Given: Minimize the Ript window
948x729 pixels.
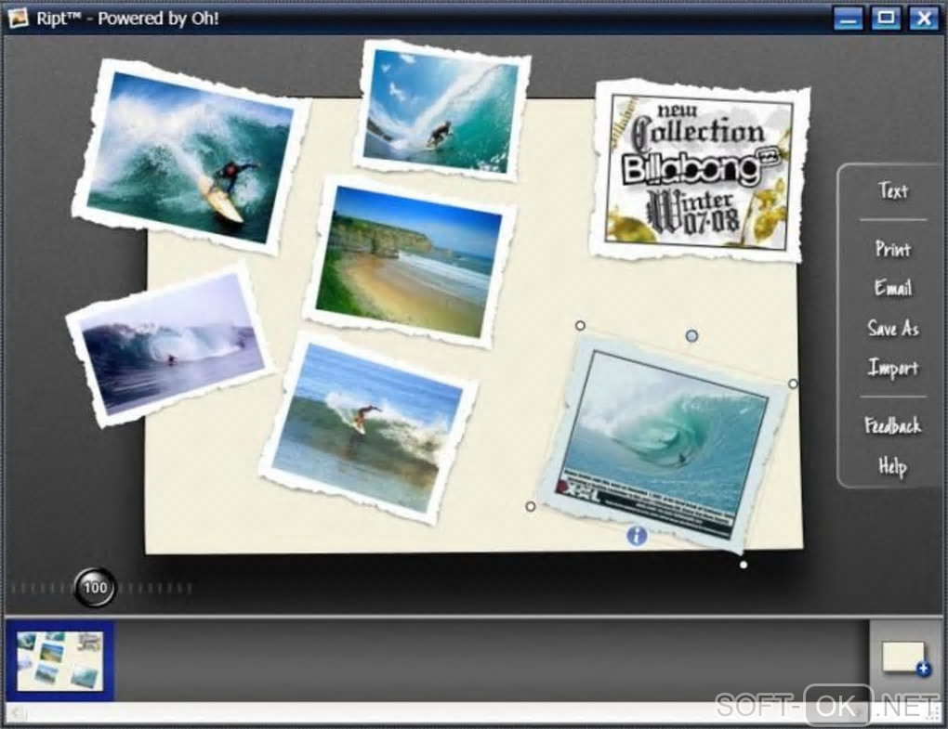Looking at the screenshot, I should coord(849,19).
